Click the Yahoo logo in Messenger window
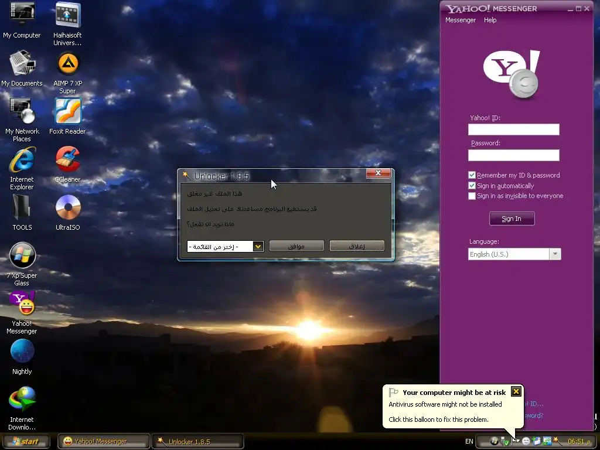 tap(512, 74)
